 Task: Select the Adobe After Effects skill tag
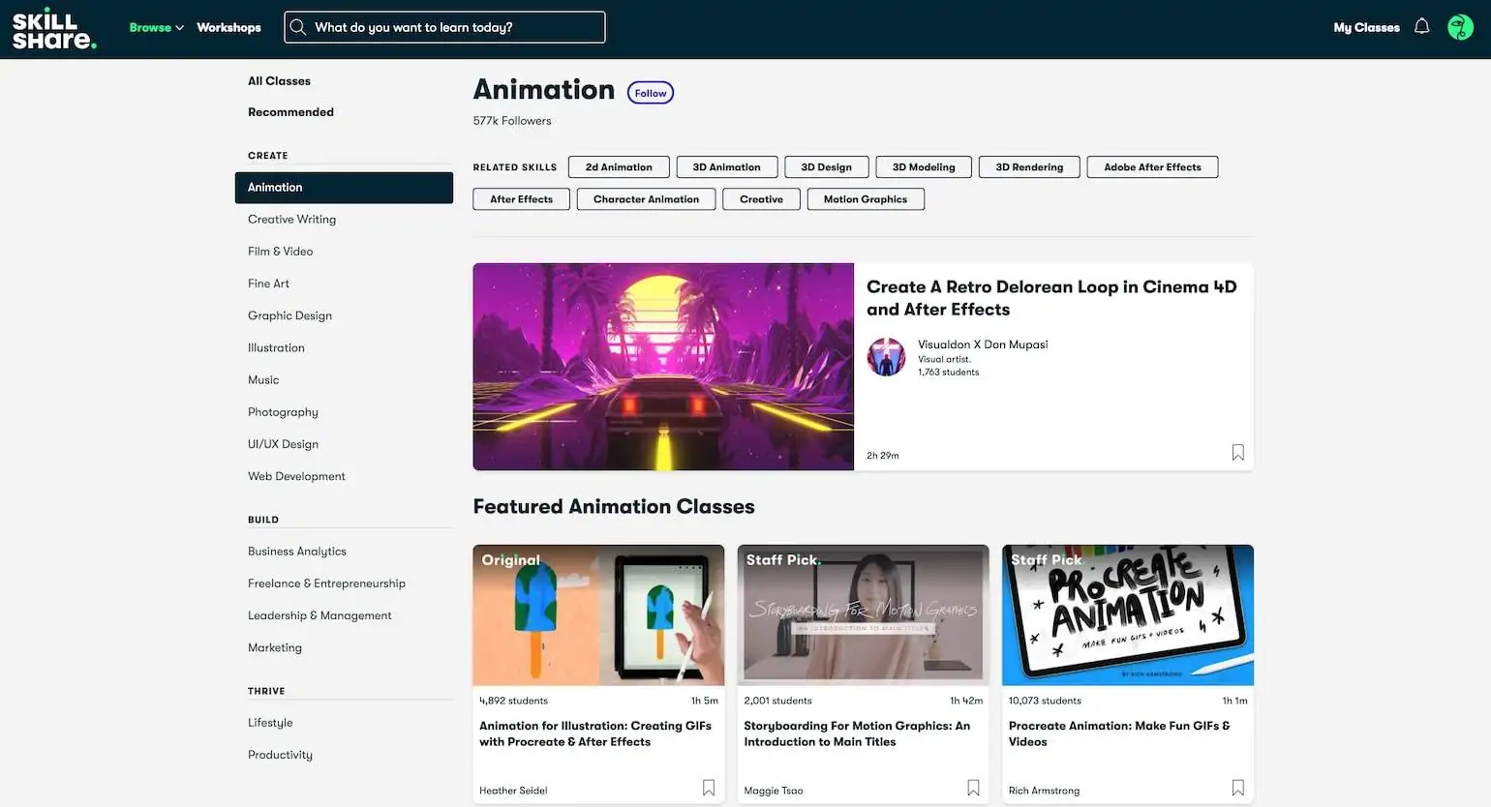1152,167
